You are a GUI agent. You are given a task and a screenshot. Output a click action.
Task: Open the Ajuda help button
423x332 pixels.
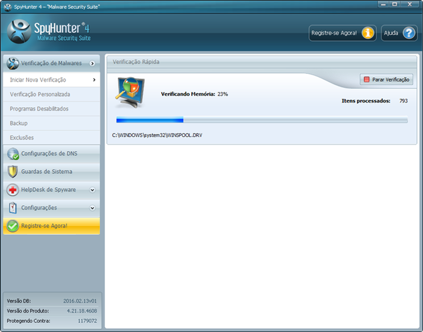coord(399,33)
